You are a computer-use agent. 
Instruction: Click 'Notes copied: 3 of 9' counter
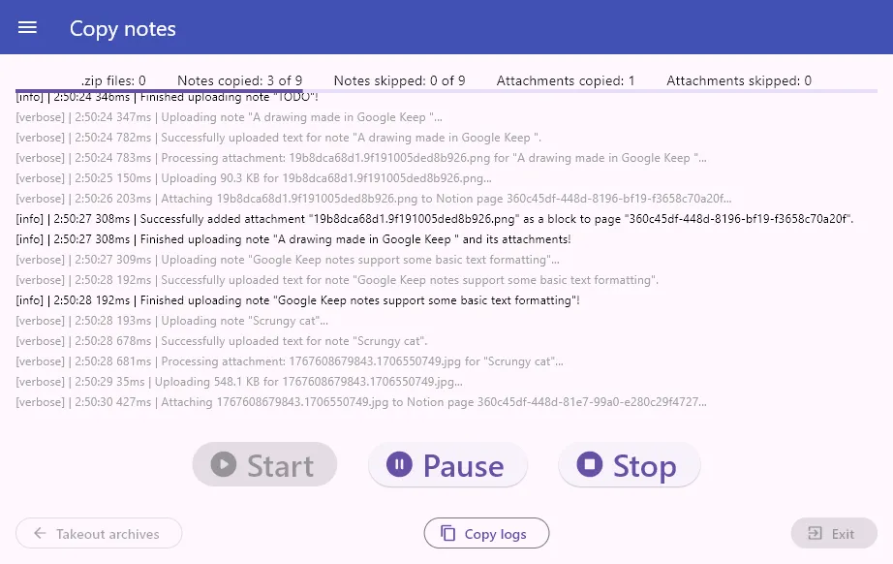pyautogui.click(x=240, y=80)
